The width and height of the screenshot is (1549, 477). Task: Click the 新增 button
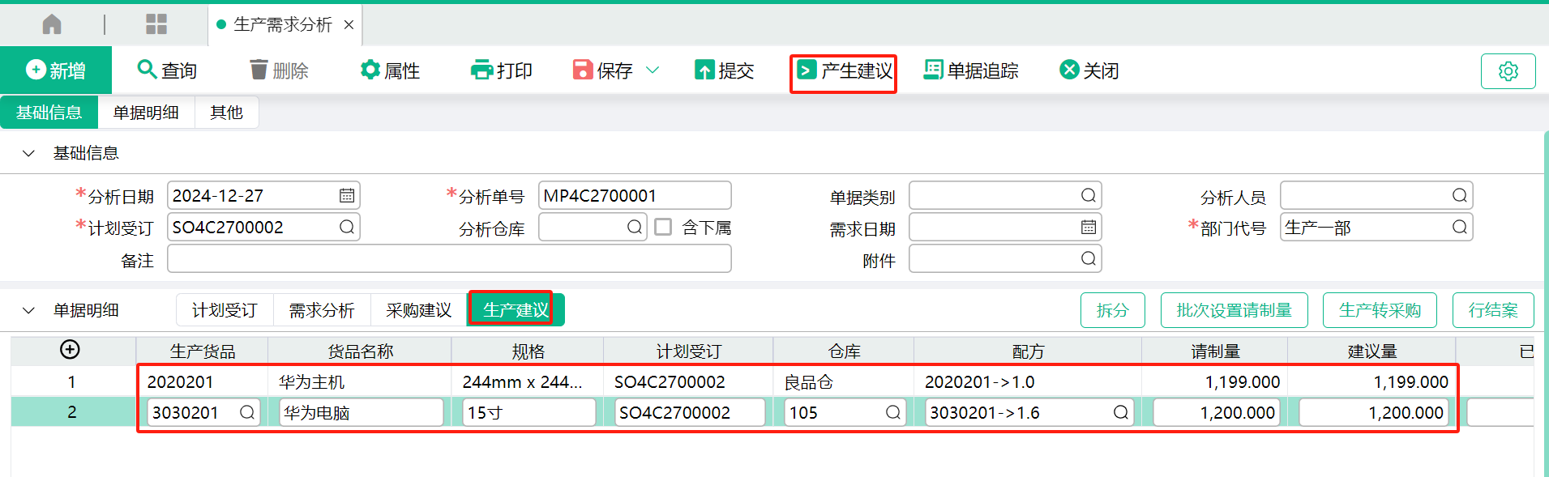[56, 70]
